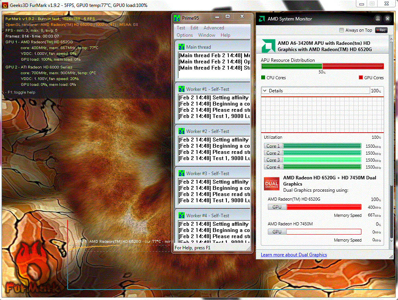398x300 pixels.
Task: Click the 'Dual Graphics processing using:' text
Action: (316, 190)
